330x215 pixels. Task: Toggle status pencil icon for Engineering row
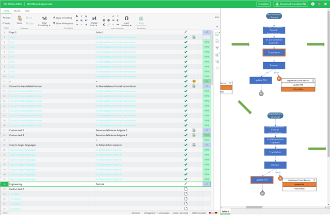[x=186, y=184]
